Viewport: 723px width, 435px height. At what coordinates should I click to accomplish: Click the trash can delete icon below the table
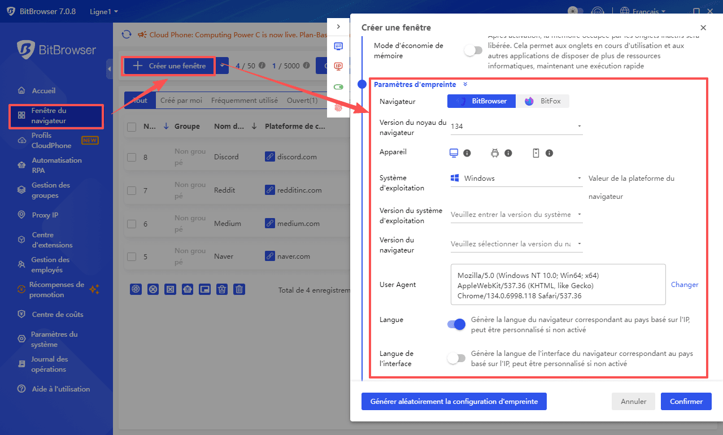[x=239, y=289]
